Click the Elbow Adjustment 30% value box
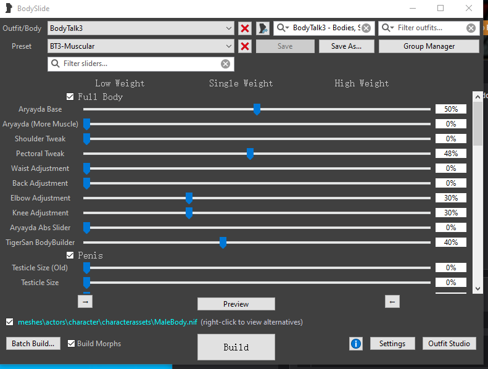 point(450,198)
